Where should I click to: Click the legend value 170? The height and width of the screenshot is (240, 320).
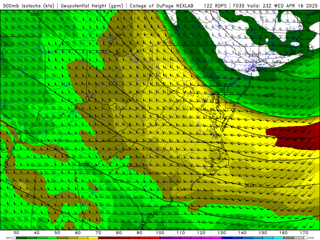(x=304, y=233)
